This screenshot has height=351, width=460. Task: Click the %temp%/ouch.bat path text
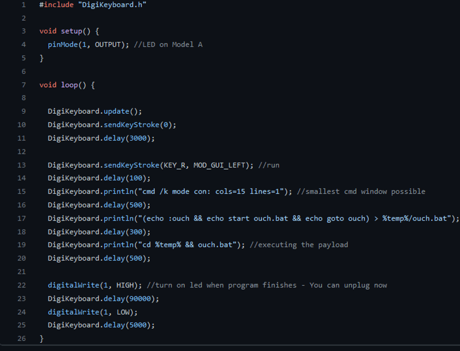click(x=415, y=218)
